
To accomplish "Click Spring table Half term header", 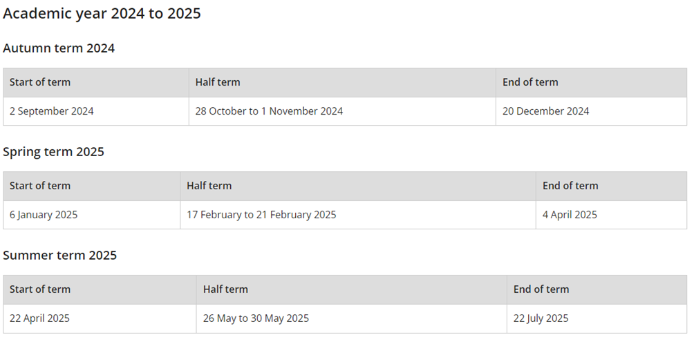I will 358,186.
